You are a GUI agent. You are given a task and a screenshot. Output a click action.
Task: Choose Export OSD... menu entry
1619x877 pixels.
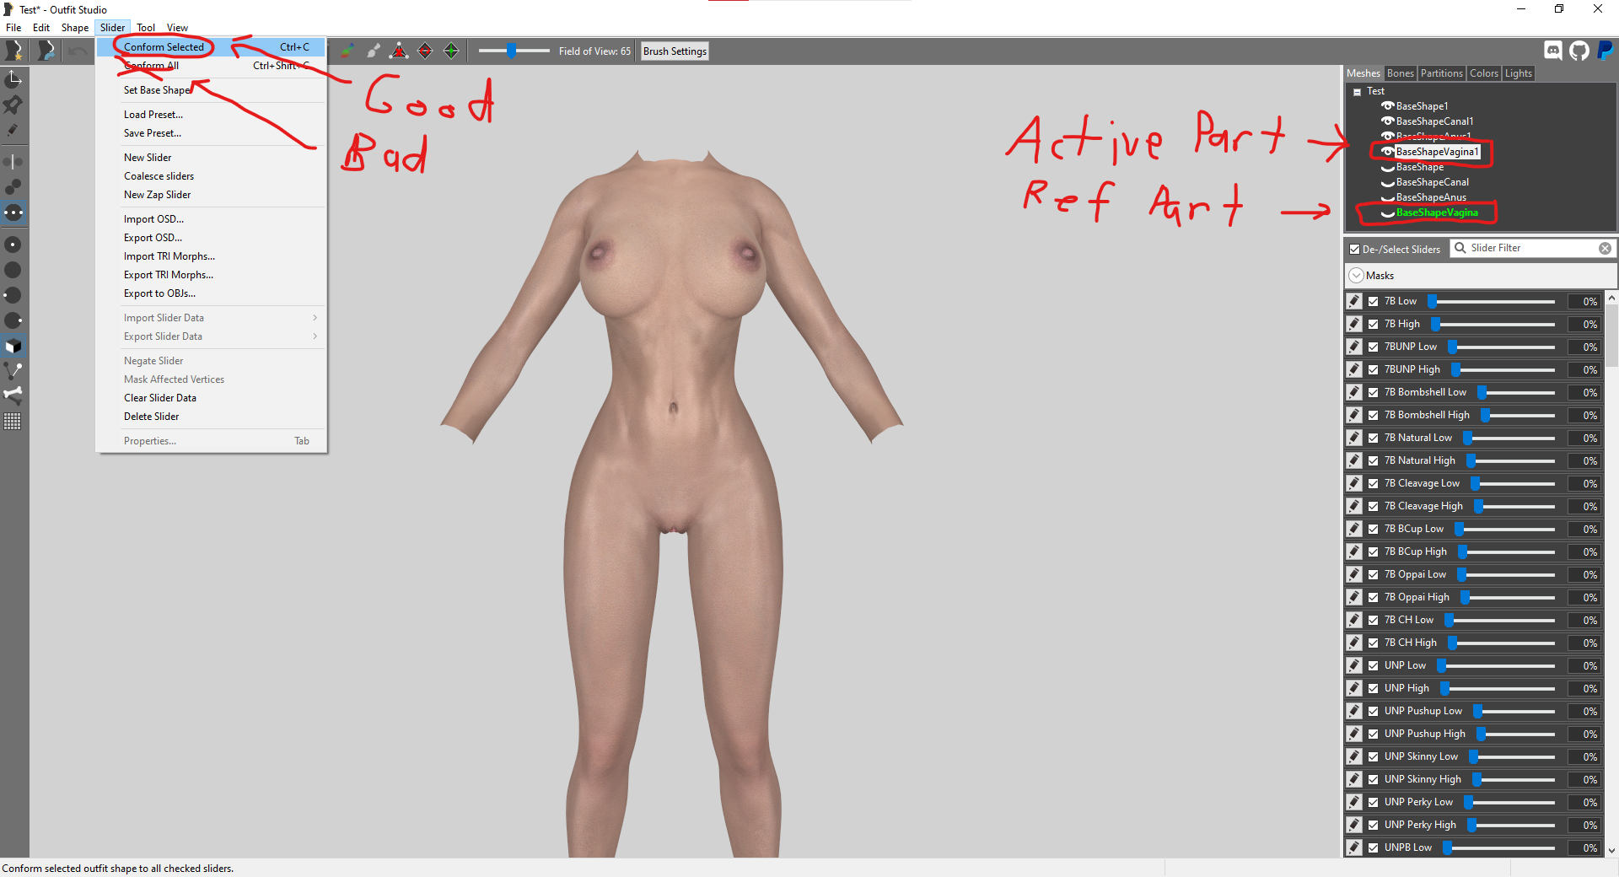(211, 238)
